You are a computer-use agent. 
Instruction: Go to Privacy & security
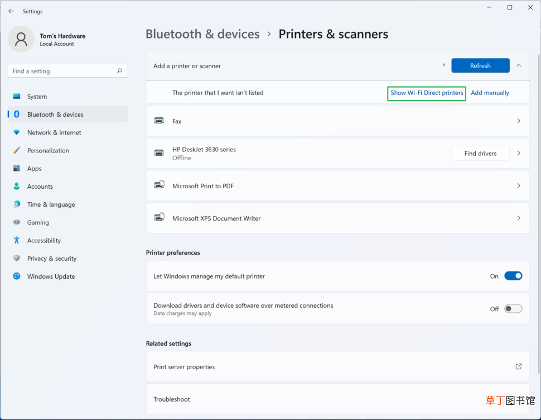pos(68,258)
